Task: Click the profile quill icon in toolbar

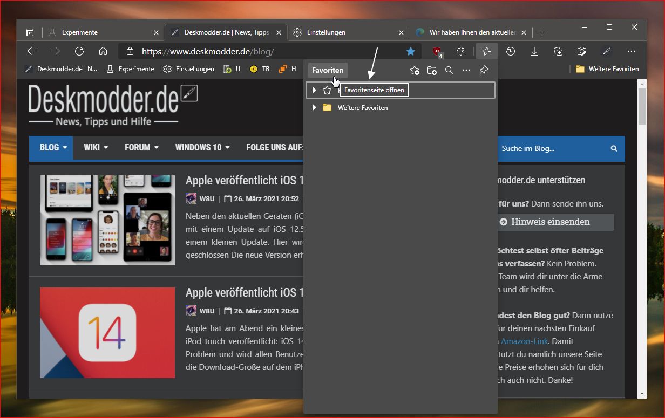Action: click(606, 51)
